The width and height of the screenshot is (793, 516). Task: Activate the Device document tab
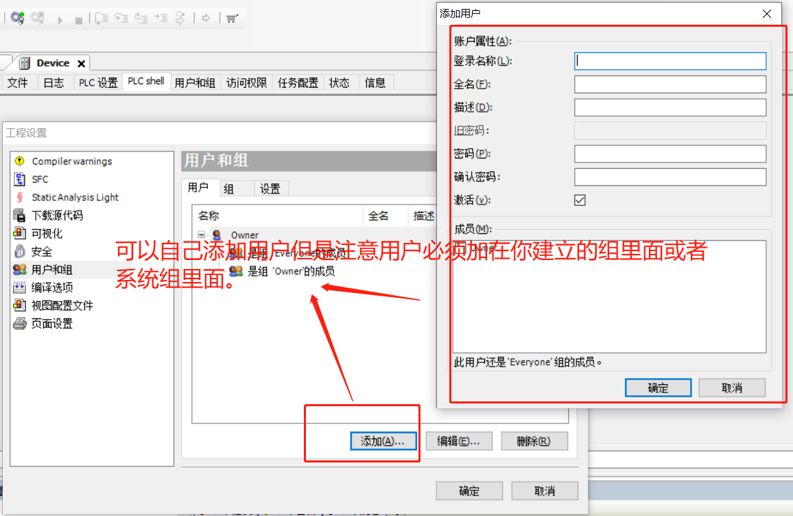[x=53, y=63]
